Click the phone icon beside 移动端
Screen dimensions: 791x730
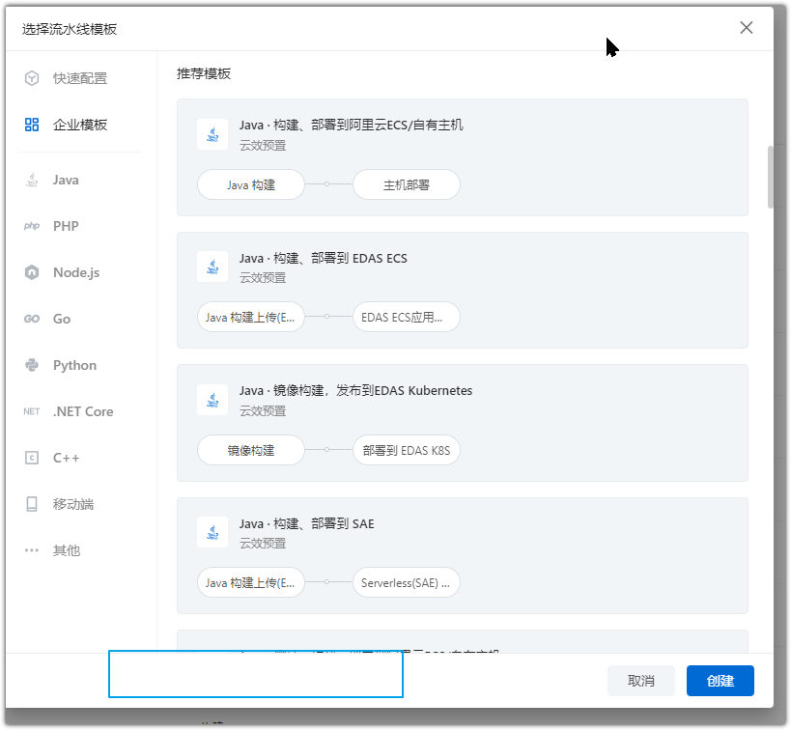tap(32, 504)
